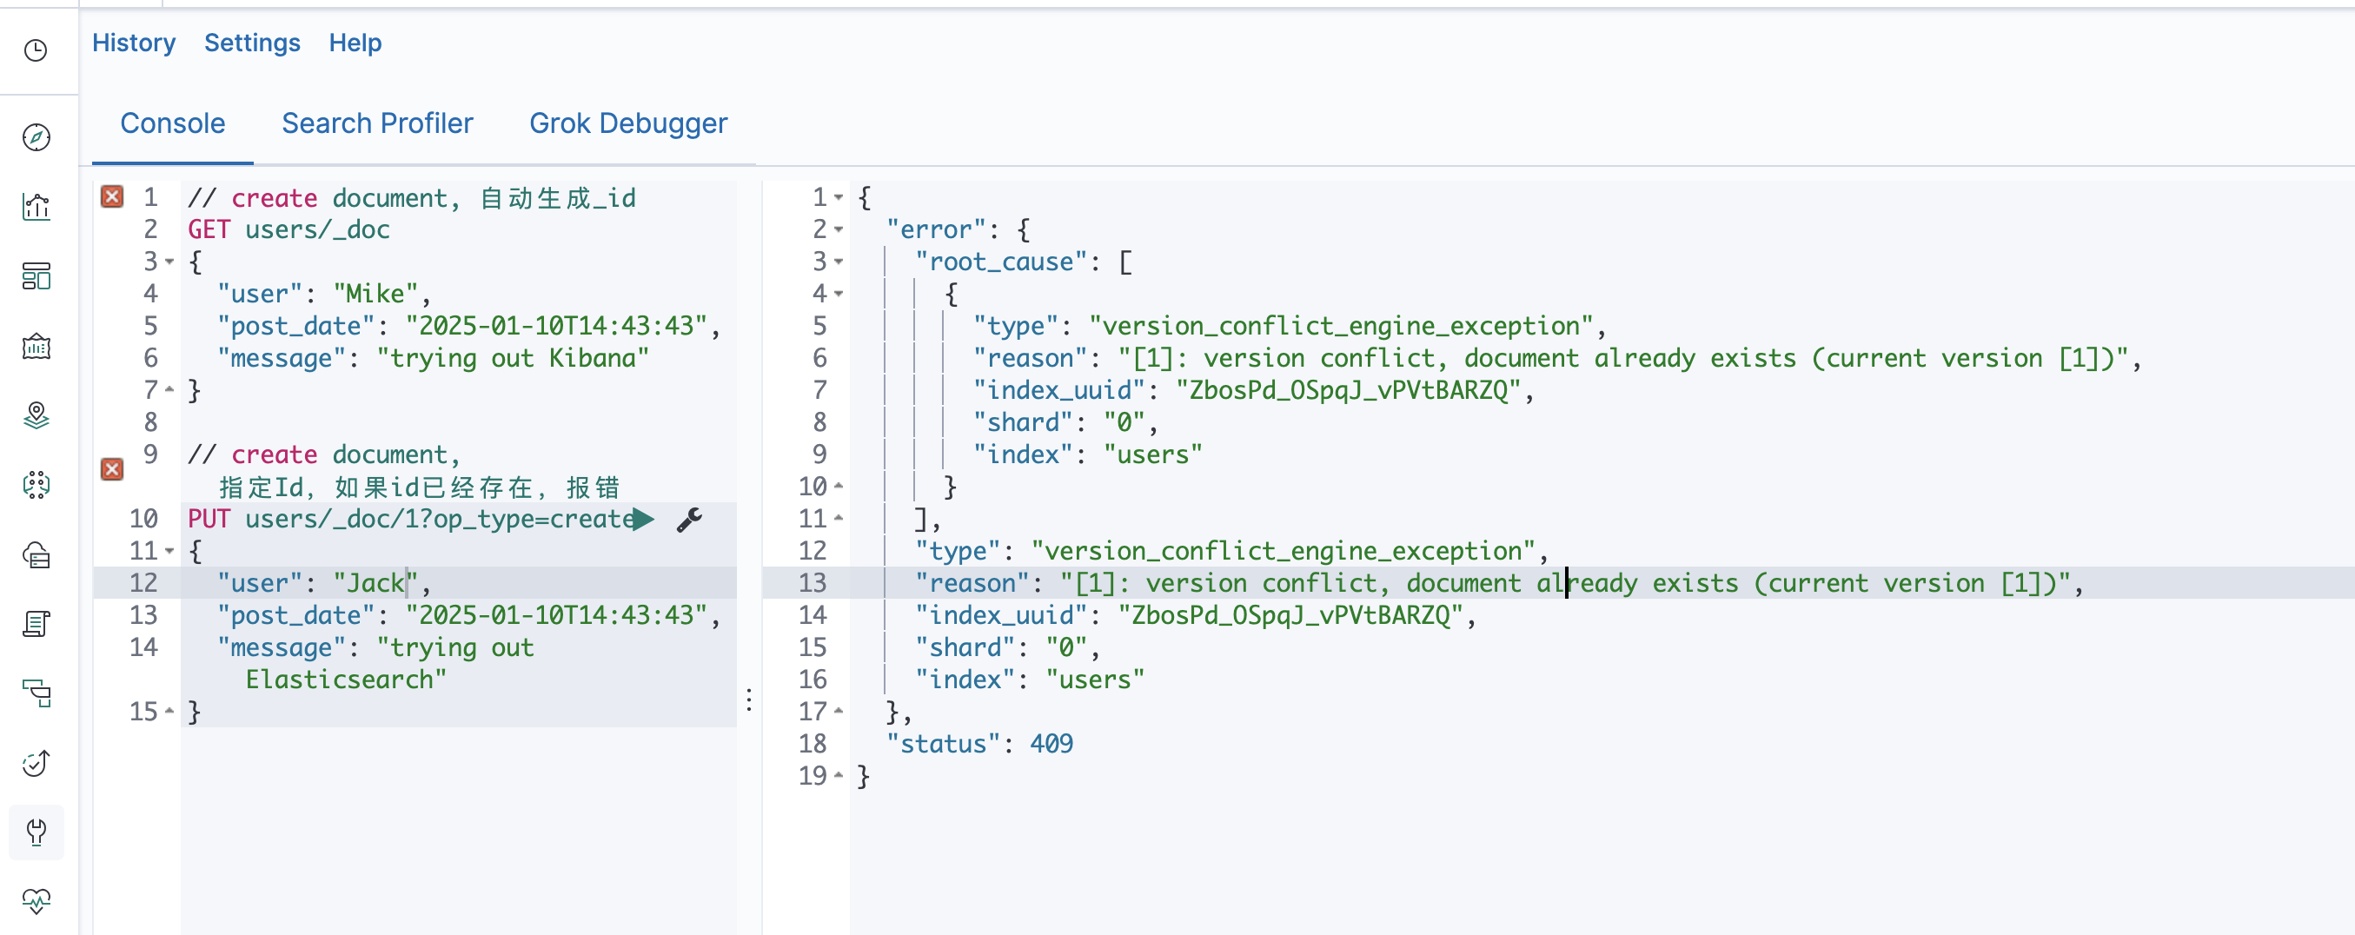
Task: Open wrench options menu for PUT request
Action: click(689, 519)
